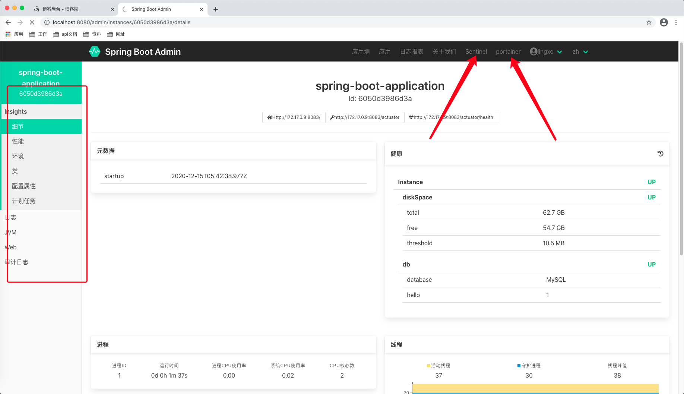Close the 博客后台 tab
The height and width of the screenshot is (394, 684).
tap(113, 9)
